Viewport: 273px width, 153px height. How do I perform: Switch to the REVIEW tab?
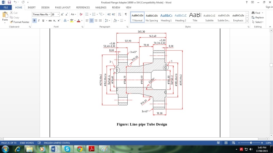(x=116, y=7)
